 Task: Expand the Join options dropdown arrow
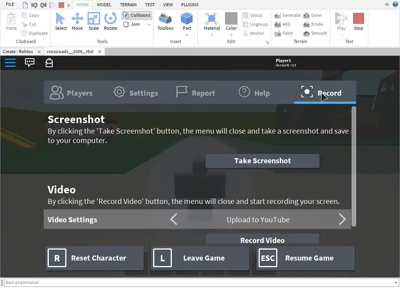(x=149, y=25)
